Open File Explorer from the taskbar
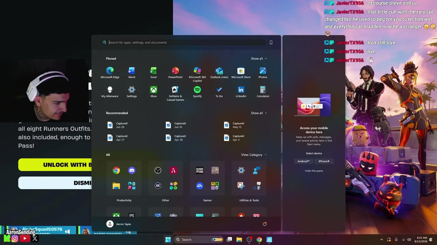437x245 pixels. [x=239, y=240]
